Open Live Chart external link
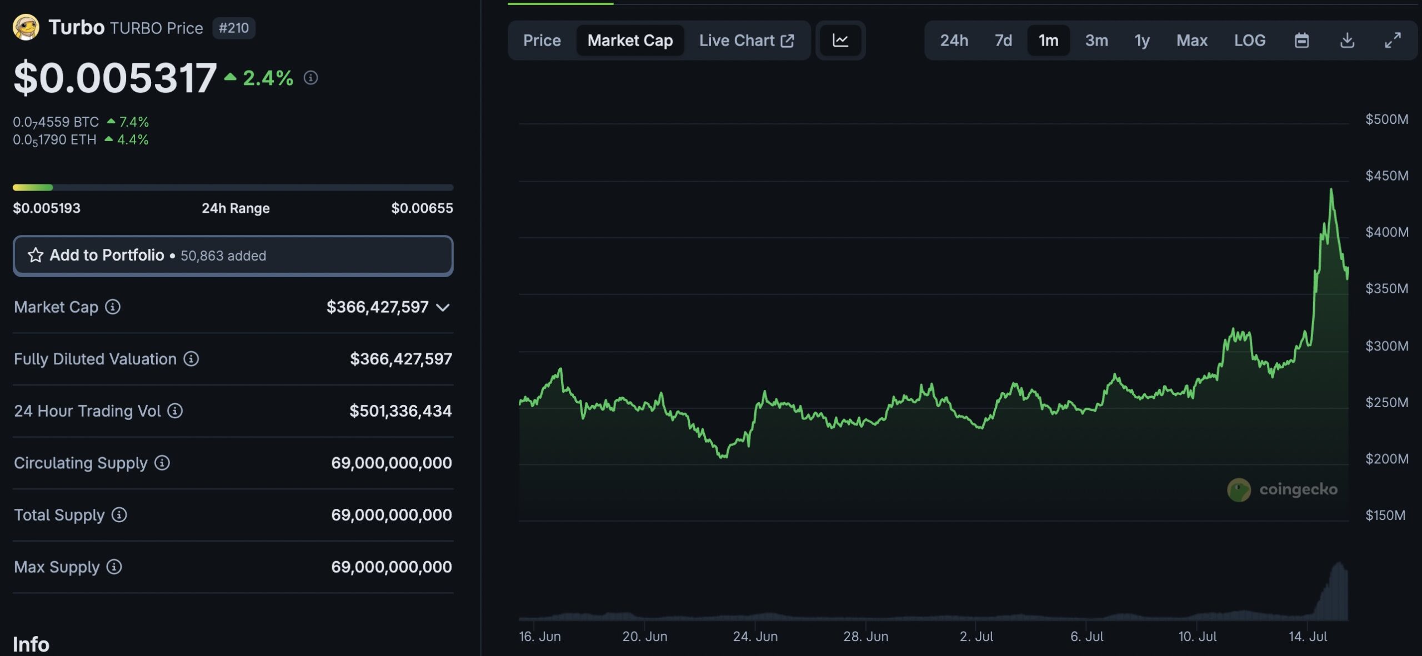The width and height of the screenshot is (1422, 656). [747, 40]
